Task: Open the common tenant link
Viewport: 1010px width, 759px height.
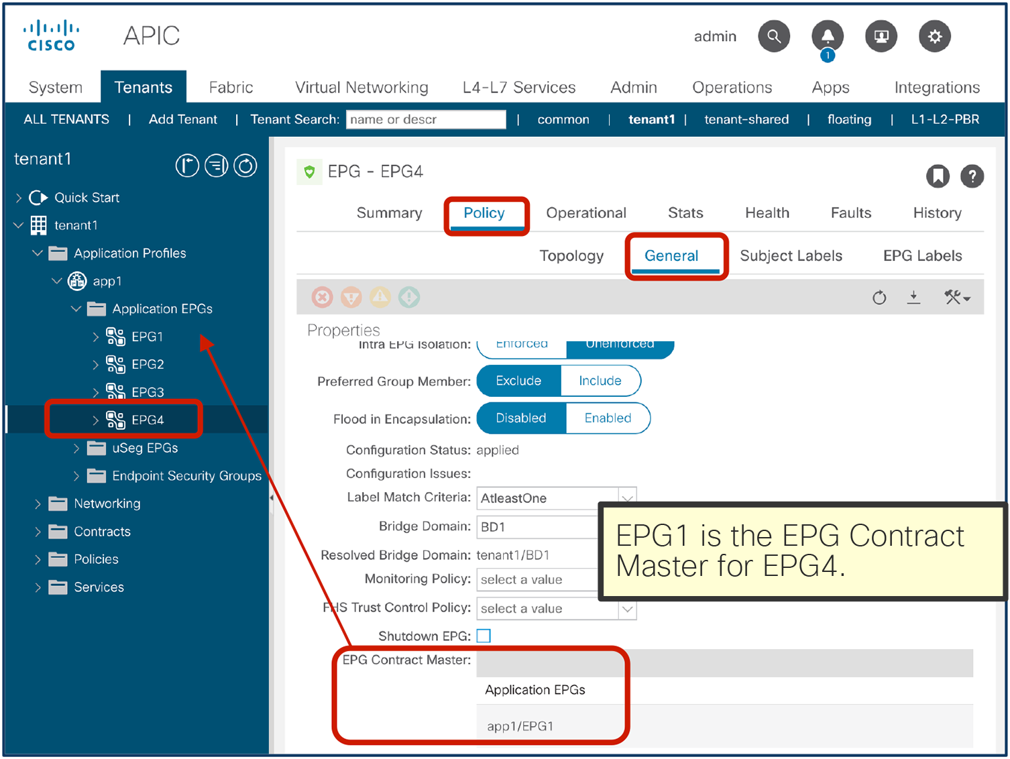Action: click(563, 119)
